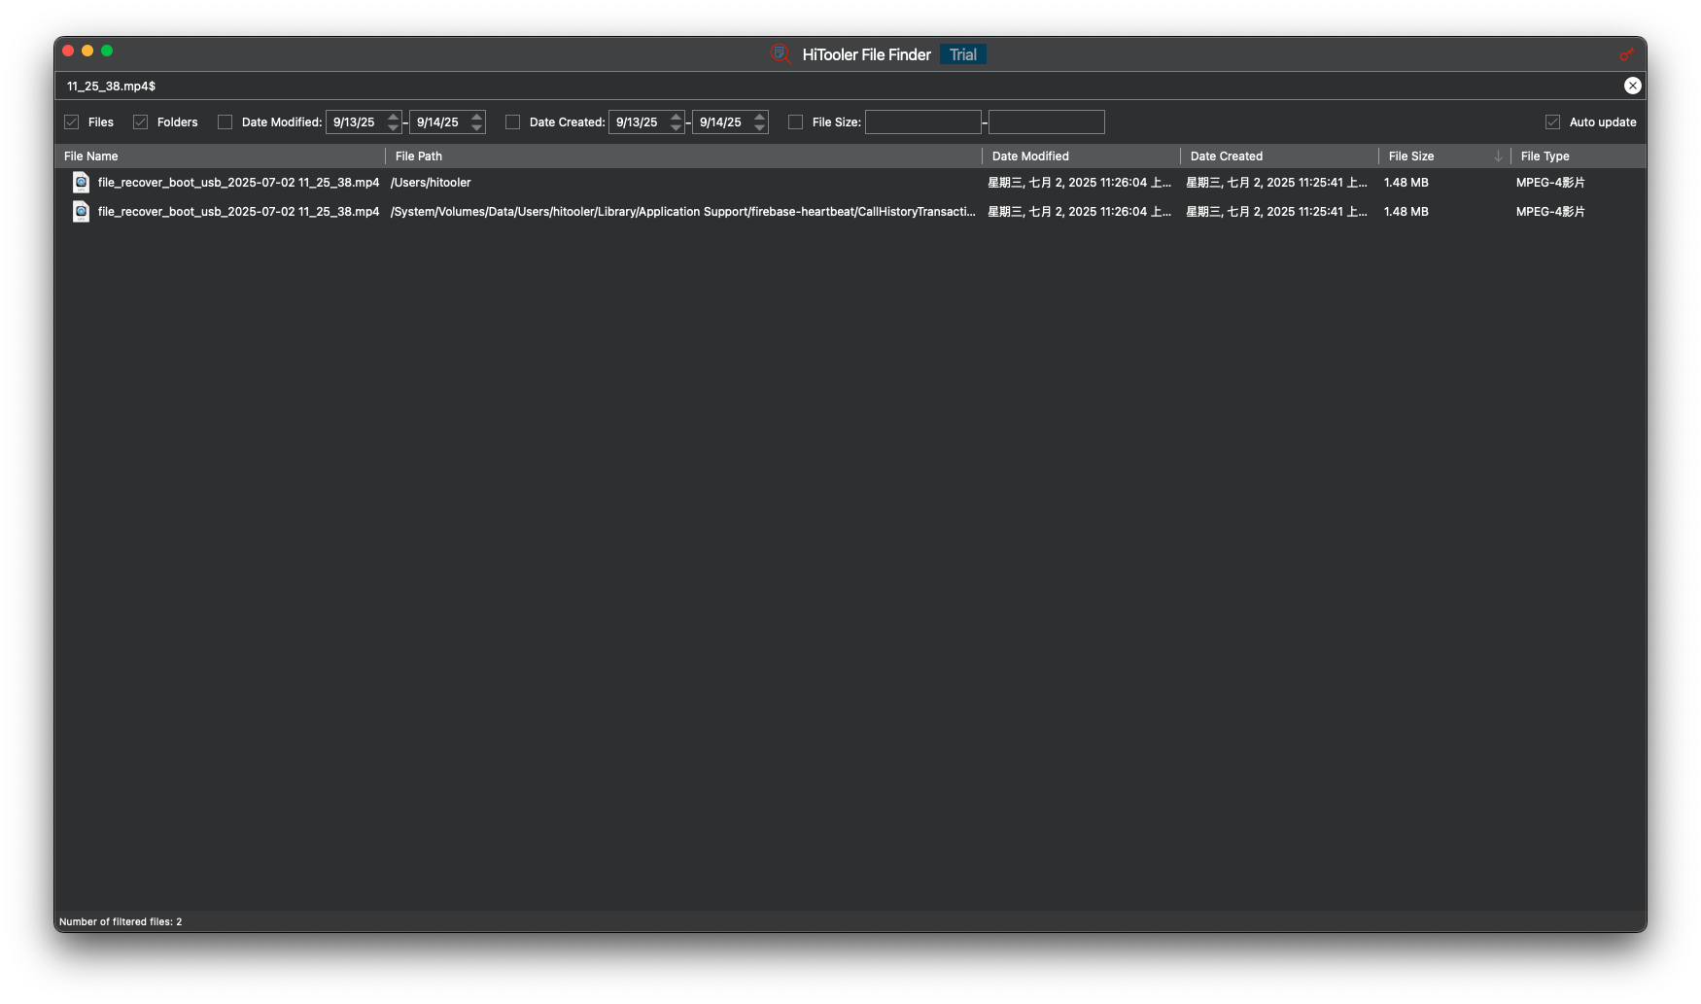This screenshot has height=1004, width=1701.
Task: Click the MPEG-4 file icon in the /Users/hitooler row
Action: [x=82, y=182]
